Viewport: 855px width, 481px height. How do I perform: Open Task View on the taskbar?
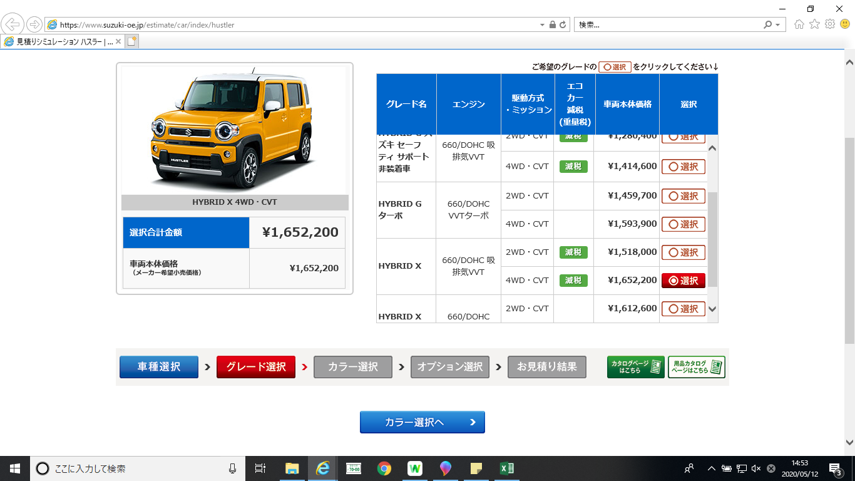pos(260,468)
